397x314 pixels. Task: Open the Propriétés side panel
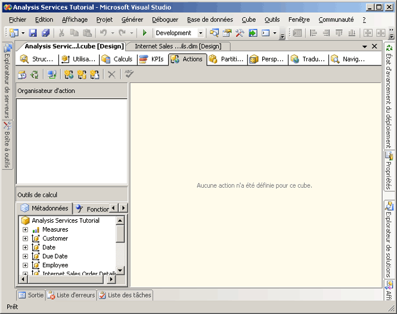point(389,170)
